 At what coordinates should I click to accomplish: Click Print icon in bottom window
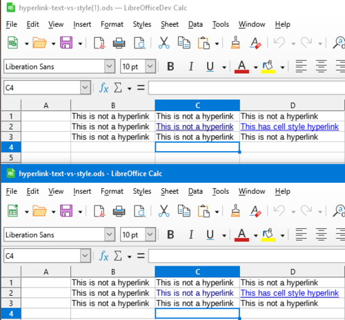click(x=119, y=211)
